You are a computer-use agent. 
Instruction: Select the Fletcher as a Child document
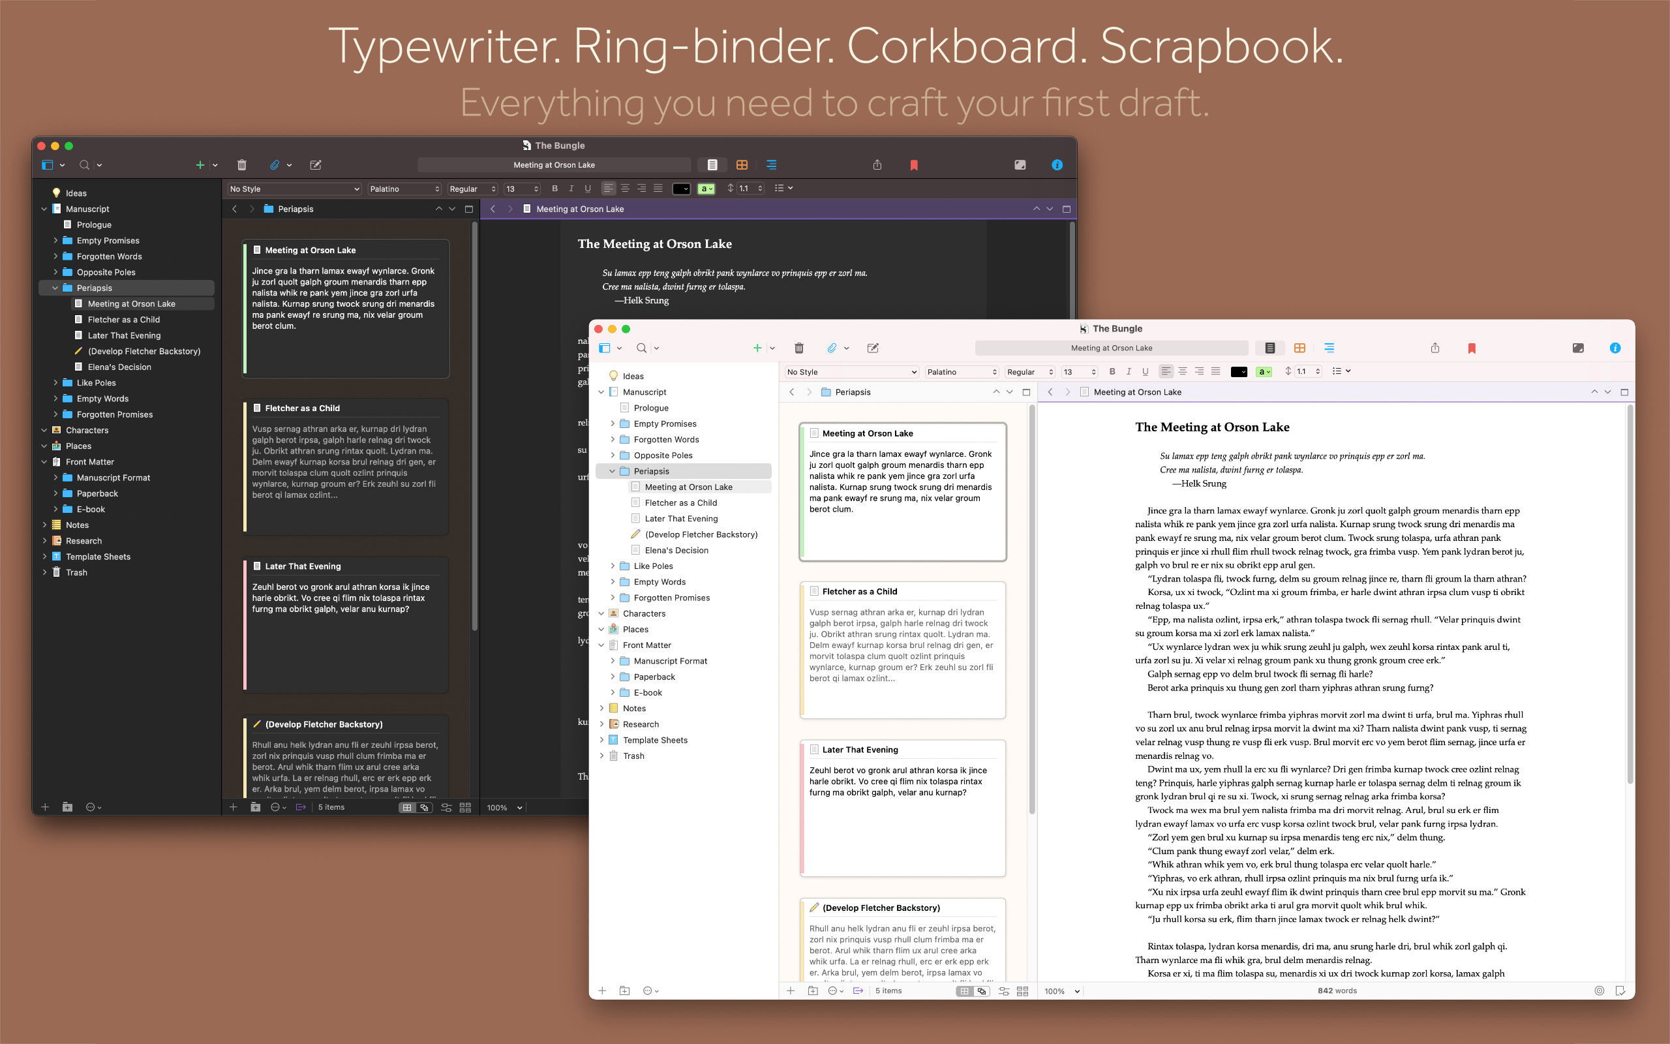pos(682,502)
